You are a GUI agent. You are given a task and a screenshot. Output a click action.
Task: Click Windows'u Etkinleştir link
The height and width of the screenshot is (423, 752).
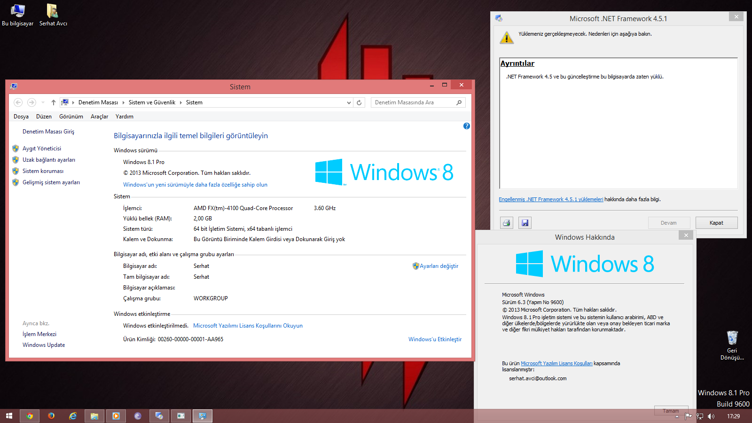point(435,339)
